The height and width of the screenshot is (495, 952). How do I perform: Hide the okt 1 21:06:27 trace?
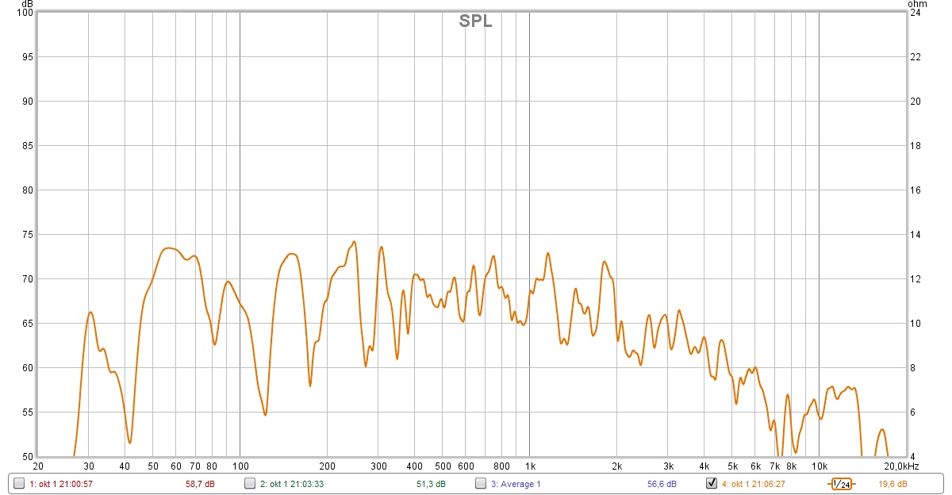(712, 483)
